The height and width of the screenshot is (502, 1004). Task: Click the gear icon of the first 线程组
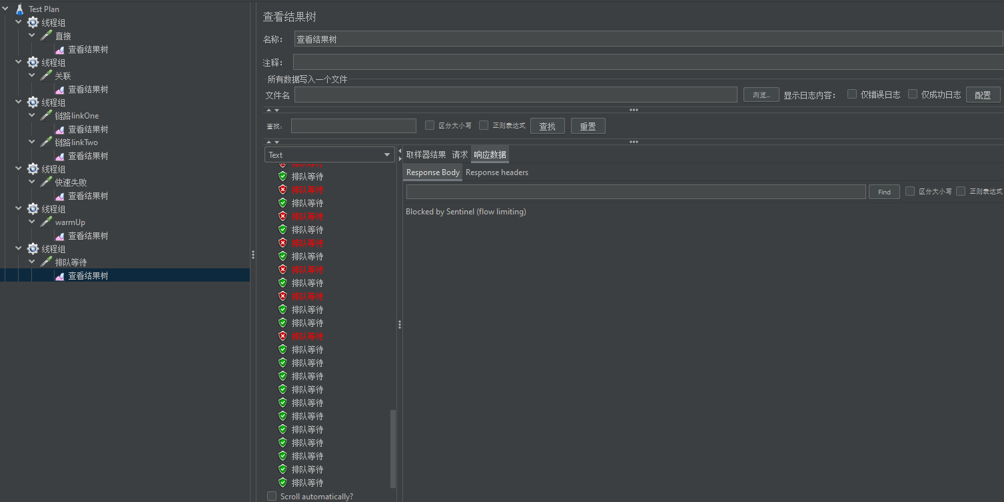click(x=33, y=23)
